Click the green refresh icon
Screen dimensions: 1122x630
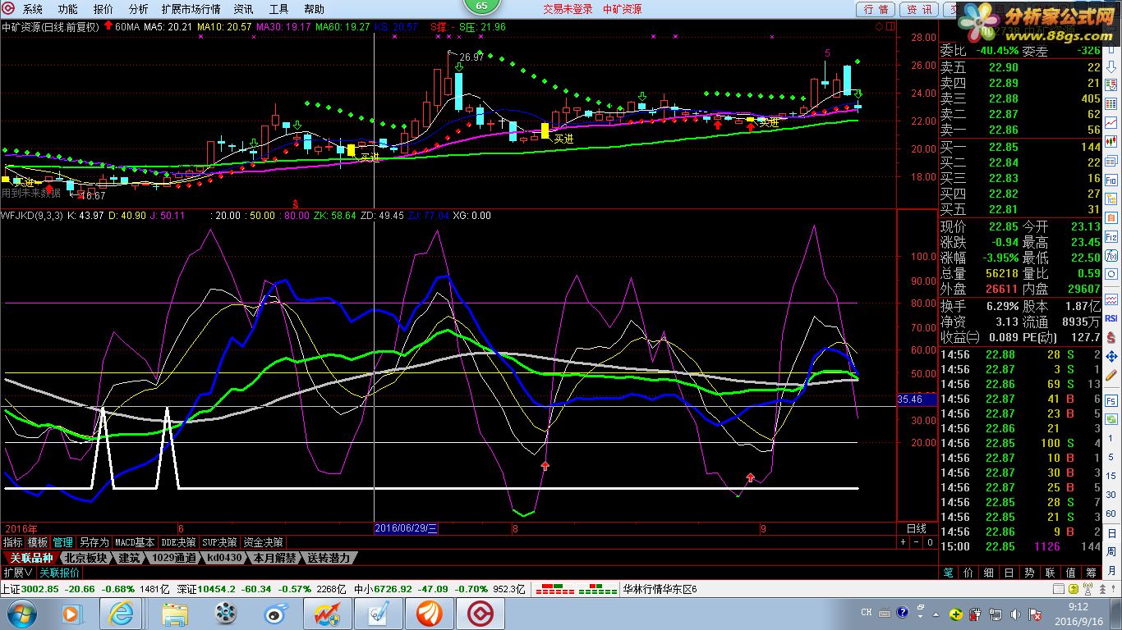pyautogui.click(x=1111, y=420)
